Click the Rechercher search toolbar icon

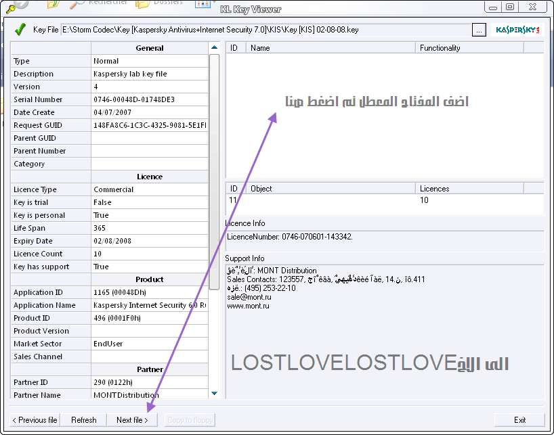77,4
